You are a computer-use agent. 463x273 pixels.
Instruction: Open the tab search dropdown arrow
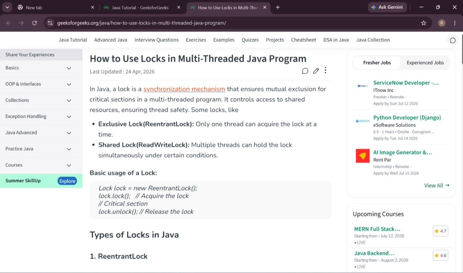point(8,7)
